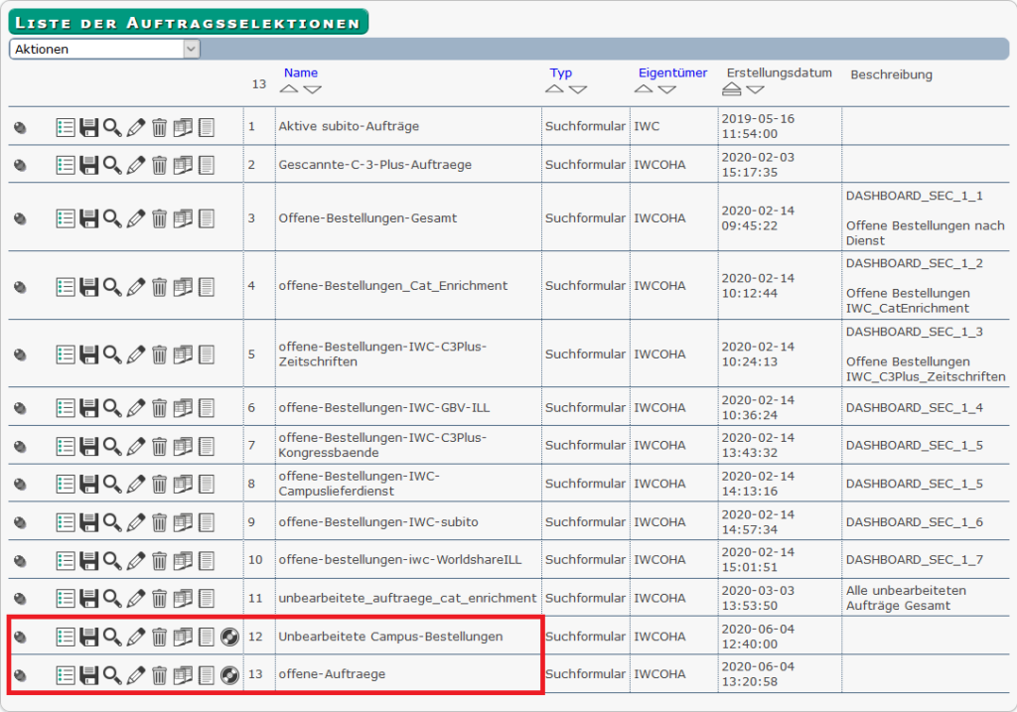Sort by Eigentümer column header link
The height and width of the screenshot is (712, 1017).
pos(672,72)
